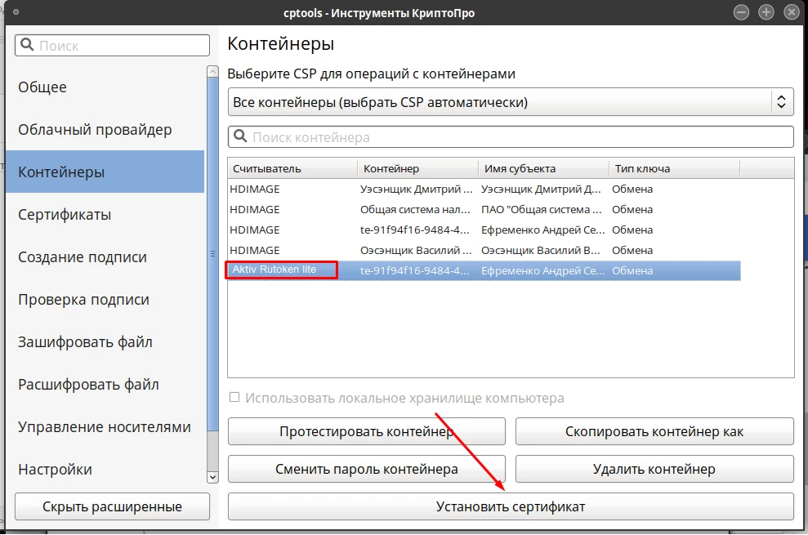Open Управление носителями section
The width and height of the screenshot is (808, 535).
click(105, 426)
